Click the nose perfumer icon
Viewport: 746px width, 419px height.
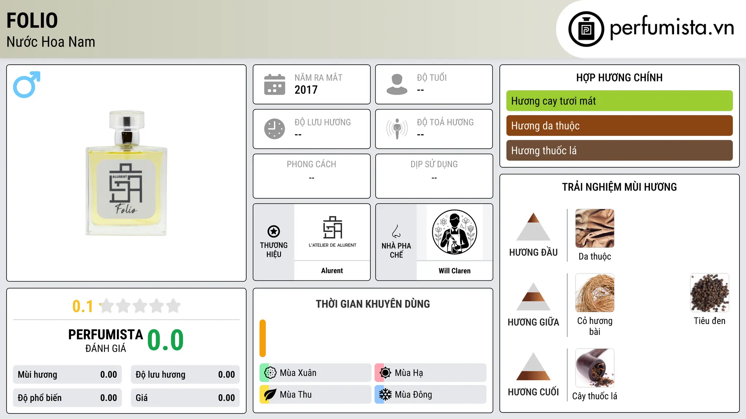[396, 231]
